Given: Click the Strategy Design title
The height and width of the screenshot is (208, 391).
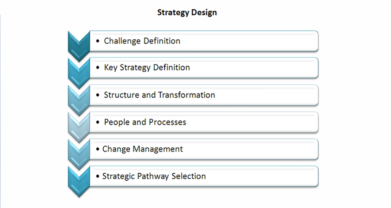Looking at the screenshot, I should pos(187,13).
